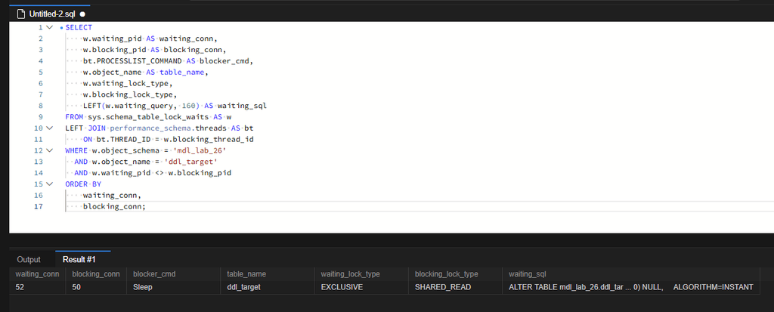Click sys.schema_table_lock_waits in the FROM line

[x=149, y=117]
